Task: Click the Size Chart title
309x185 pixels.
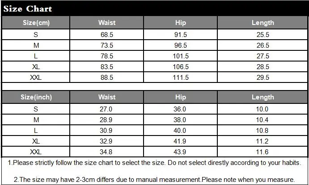Action: tap(28, 9)
